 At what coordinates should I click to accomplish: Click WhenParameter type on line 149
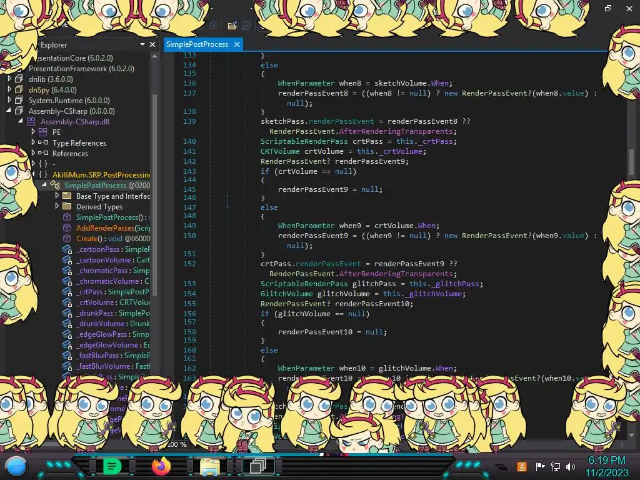pyautogui.click(x=306, y=225)
